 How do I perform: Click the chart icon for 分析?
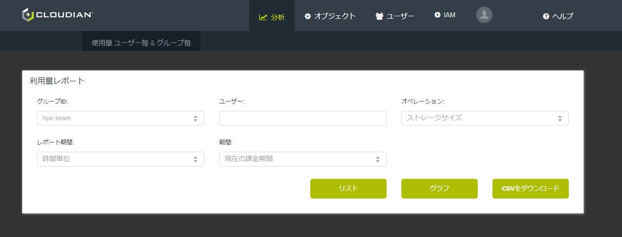point(263,17)
